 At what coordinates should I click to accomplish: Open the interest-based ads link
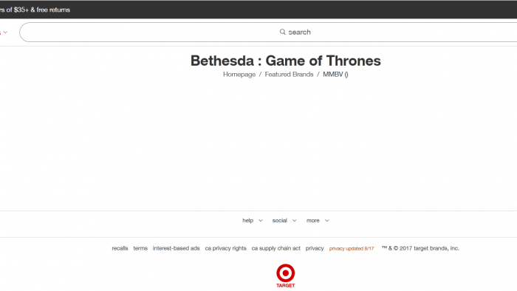point(176,248)
